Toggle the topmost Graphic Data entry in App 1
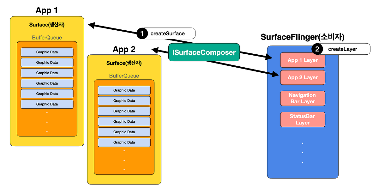 [47, 52]
